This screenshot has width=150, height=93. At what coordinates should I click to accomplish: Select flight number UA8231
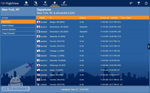(x=44, y=85)
